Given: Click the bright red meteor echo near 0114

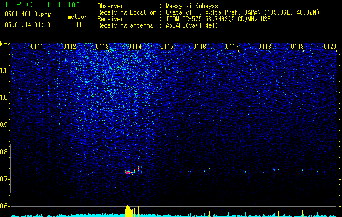Looking at the screenshot, I should tap(129, 173).
